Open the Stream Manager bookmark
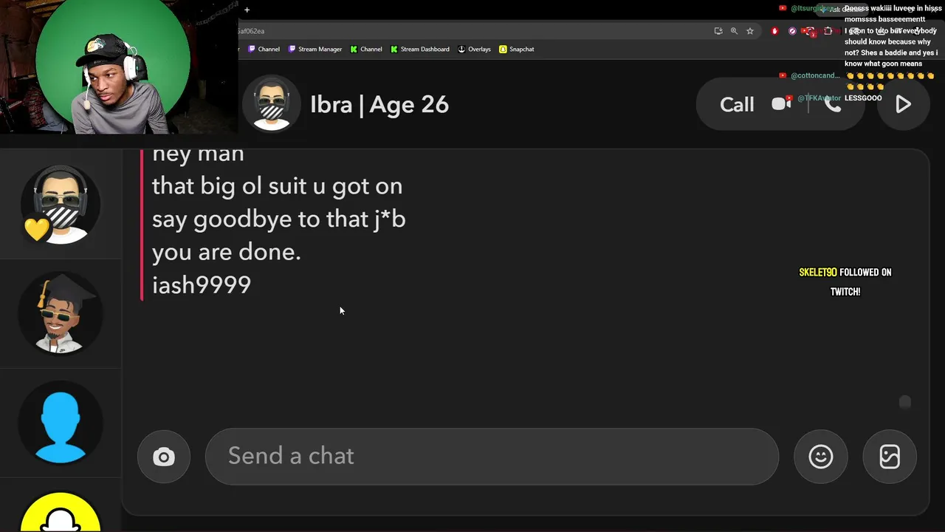Viewport: 945px width, 532px height. (315, 50)
